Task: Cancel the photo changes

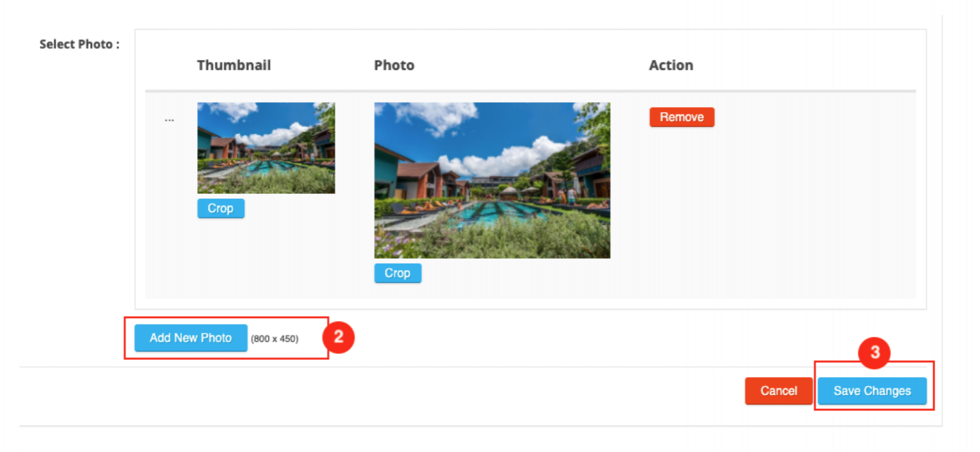Action: click(778, 391)
